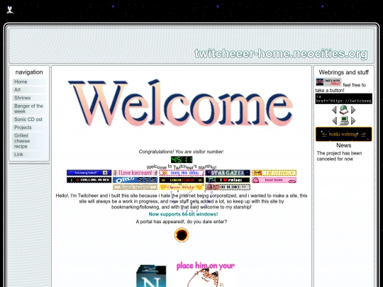
Task: Click the Link navigation item
Action: point(29,154)
